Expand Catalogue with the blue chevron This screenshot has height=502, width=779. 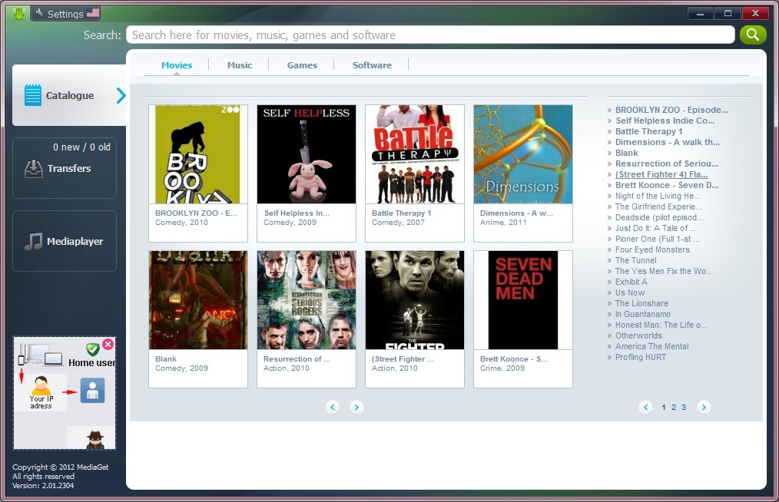coord(121,95)
